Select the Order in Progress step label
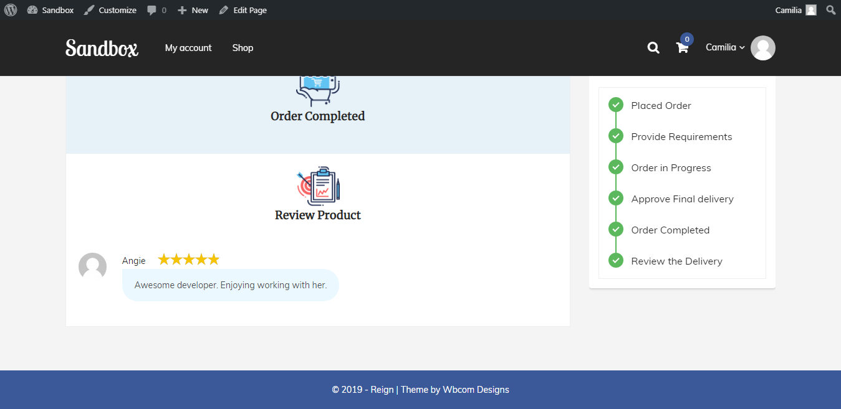Viewport: 841px width, 409px height. click(671, 168)
